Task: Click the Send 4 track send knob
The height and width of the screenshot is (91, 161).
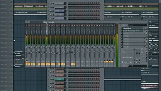Action: click(x=112, y=60)
